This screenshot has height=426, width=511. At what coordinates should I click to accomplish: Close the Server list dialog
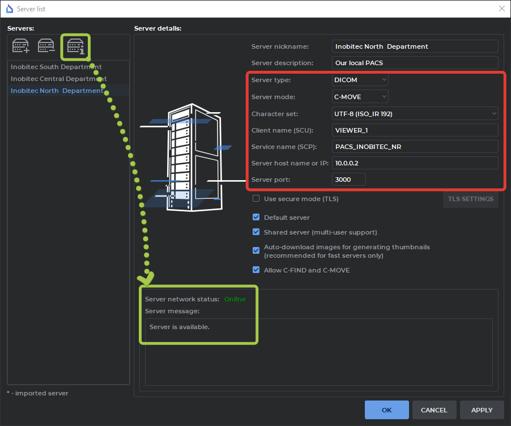click(x=501, y=8)
